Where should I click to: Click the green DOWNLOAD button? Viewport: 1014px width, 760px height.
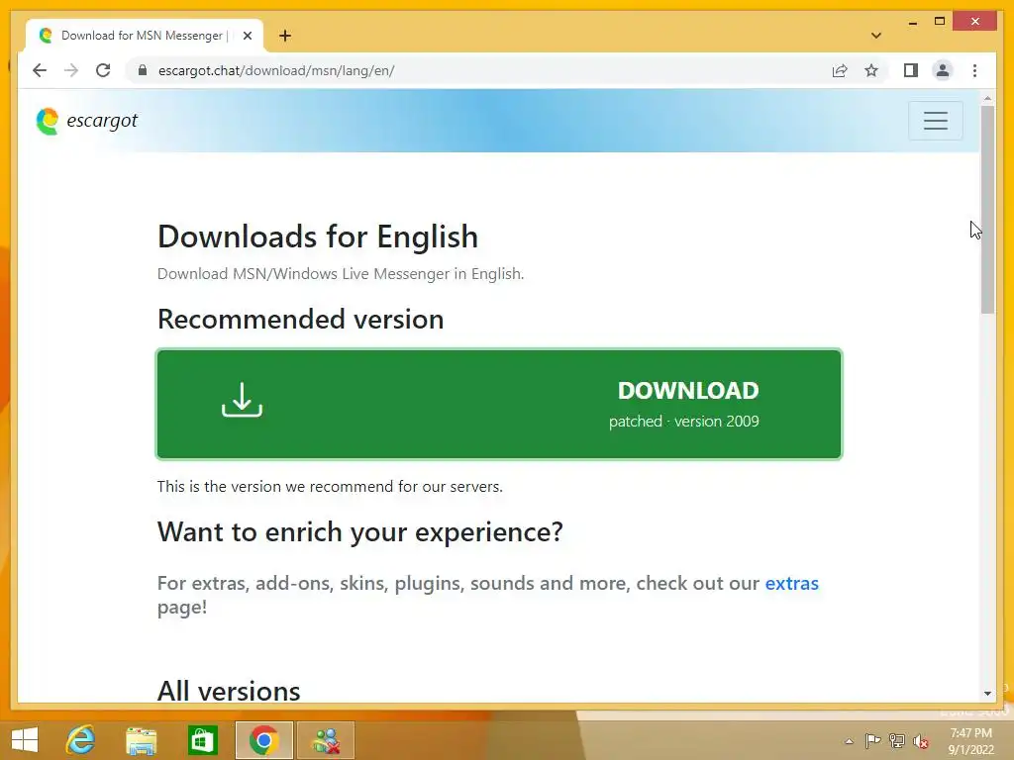(x=499, y=404)
